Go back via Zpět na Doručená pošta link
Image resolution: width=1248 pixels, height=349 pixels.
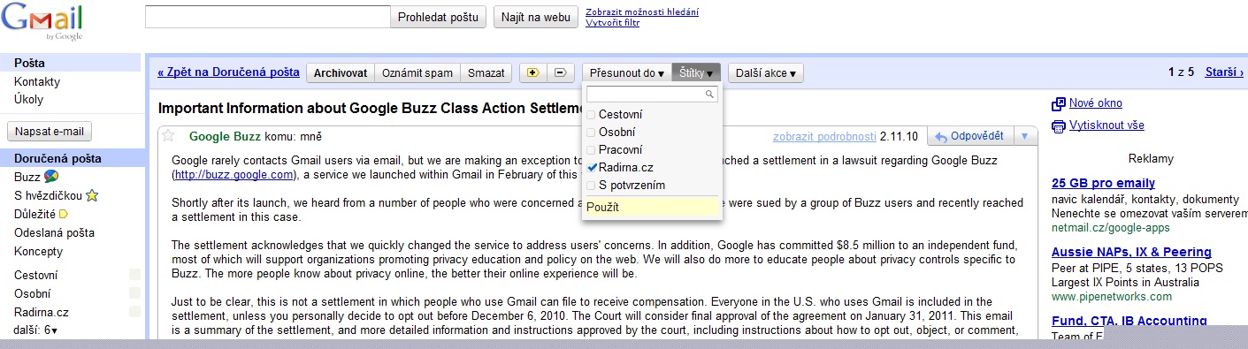click(228, 73)
